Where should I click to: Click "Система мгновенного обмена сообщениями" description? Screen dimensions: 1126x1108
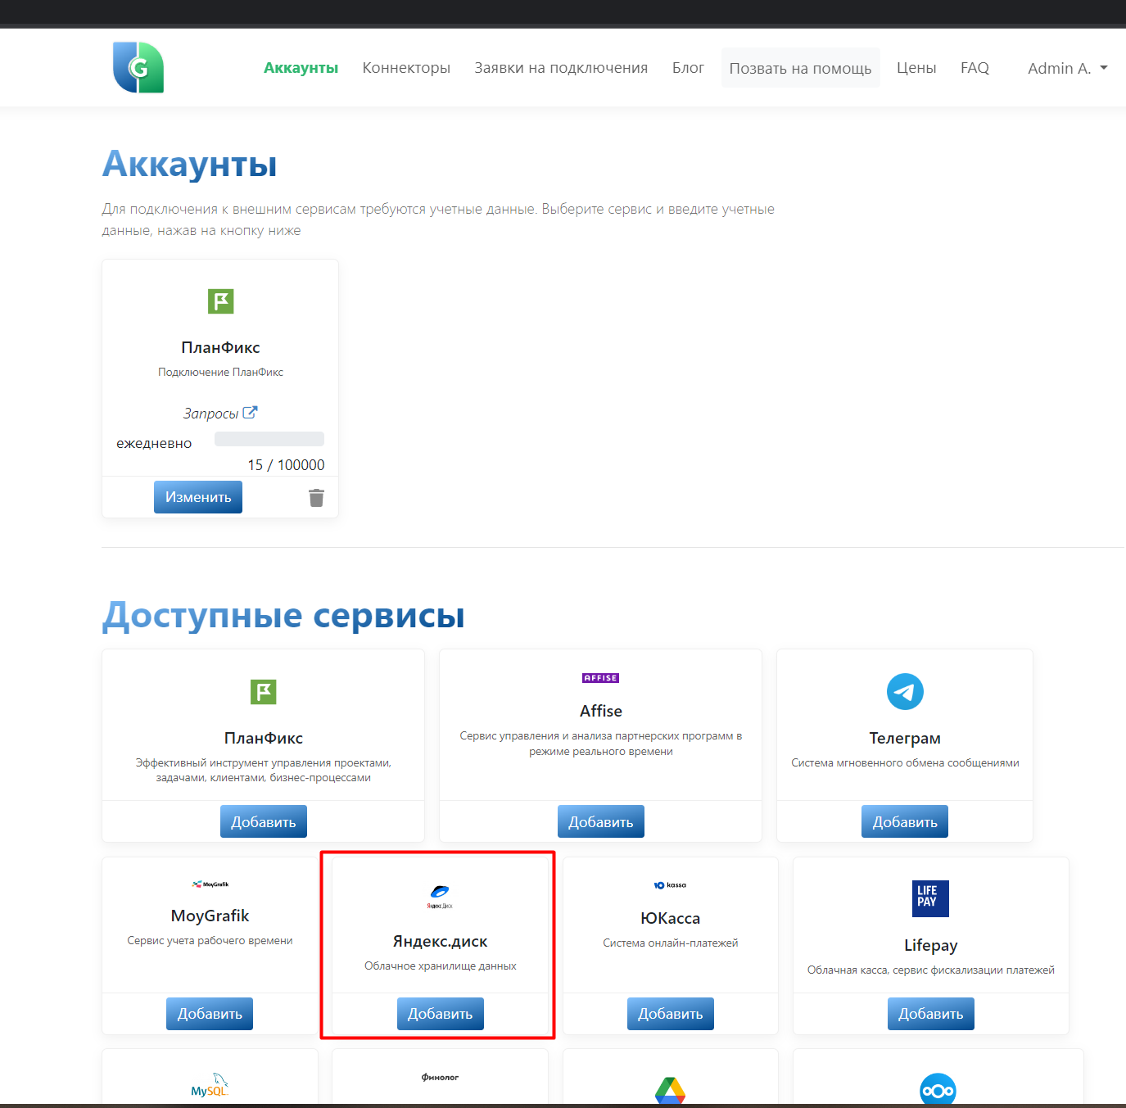coord(905,762)
